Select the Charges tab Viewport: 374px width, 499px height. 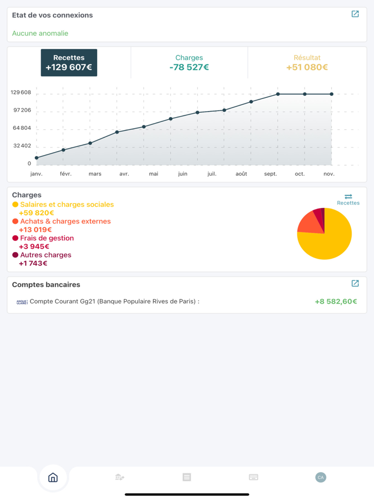[189, 63]
